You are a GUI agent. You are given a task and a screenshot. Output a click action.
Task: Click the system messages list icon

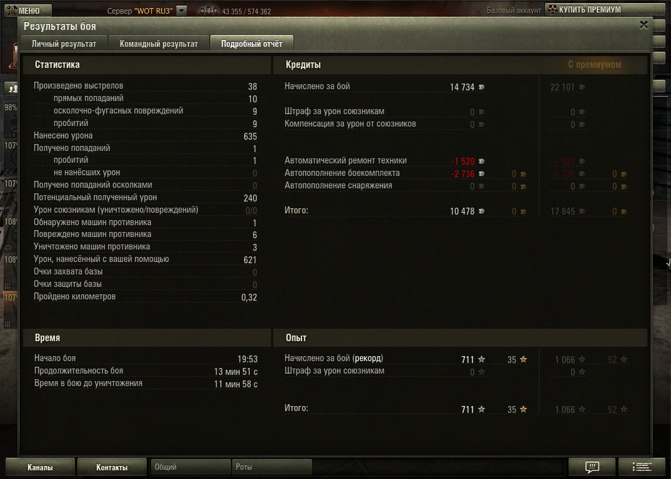(x=642, y=467)
